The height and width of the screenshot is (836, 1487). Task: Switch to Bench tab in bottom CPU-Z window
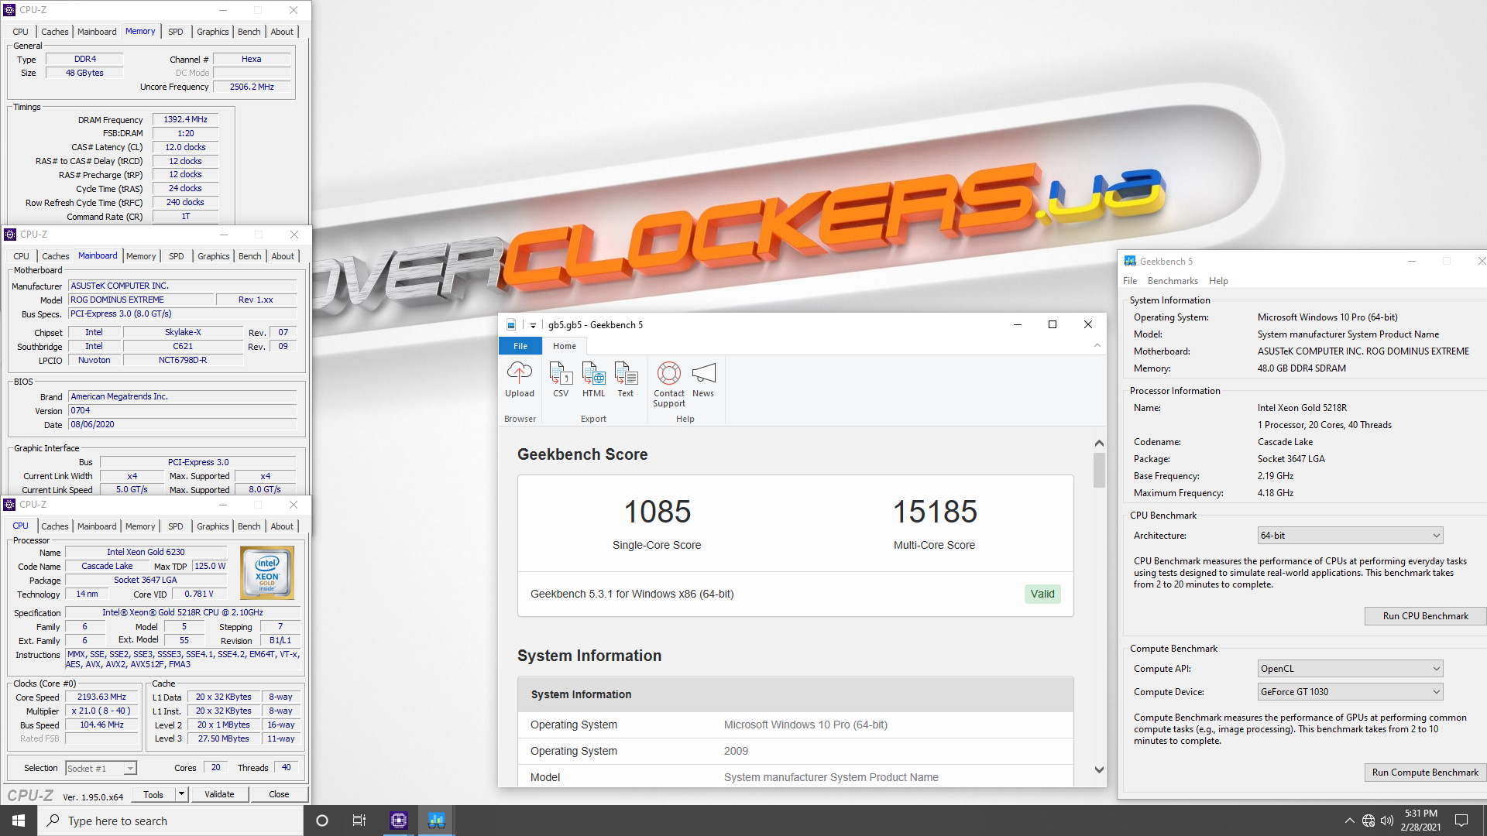point(249,526)
